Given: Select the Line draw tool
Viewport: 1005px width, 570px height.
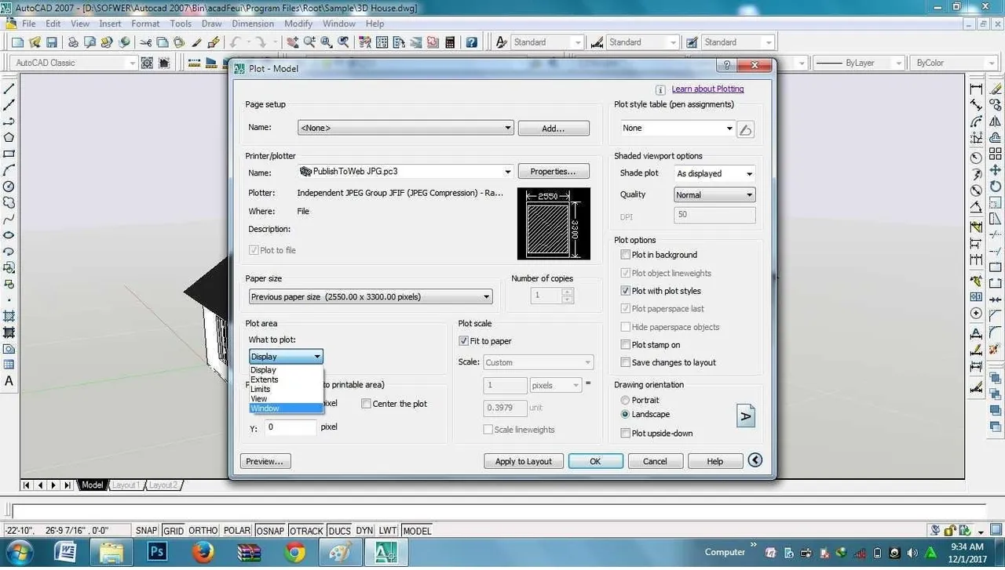Looking at the screenshot, I should pyautogui.click(x=9, y=89).
